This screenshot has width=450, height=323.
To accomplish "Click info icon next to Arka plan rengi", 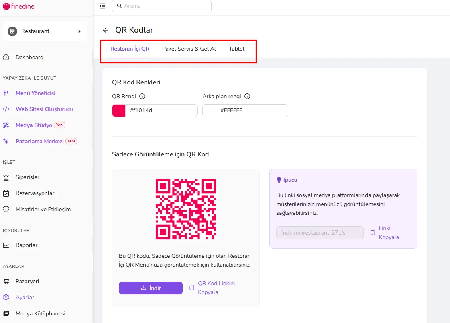I will (247, 97).
